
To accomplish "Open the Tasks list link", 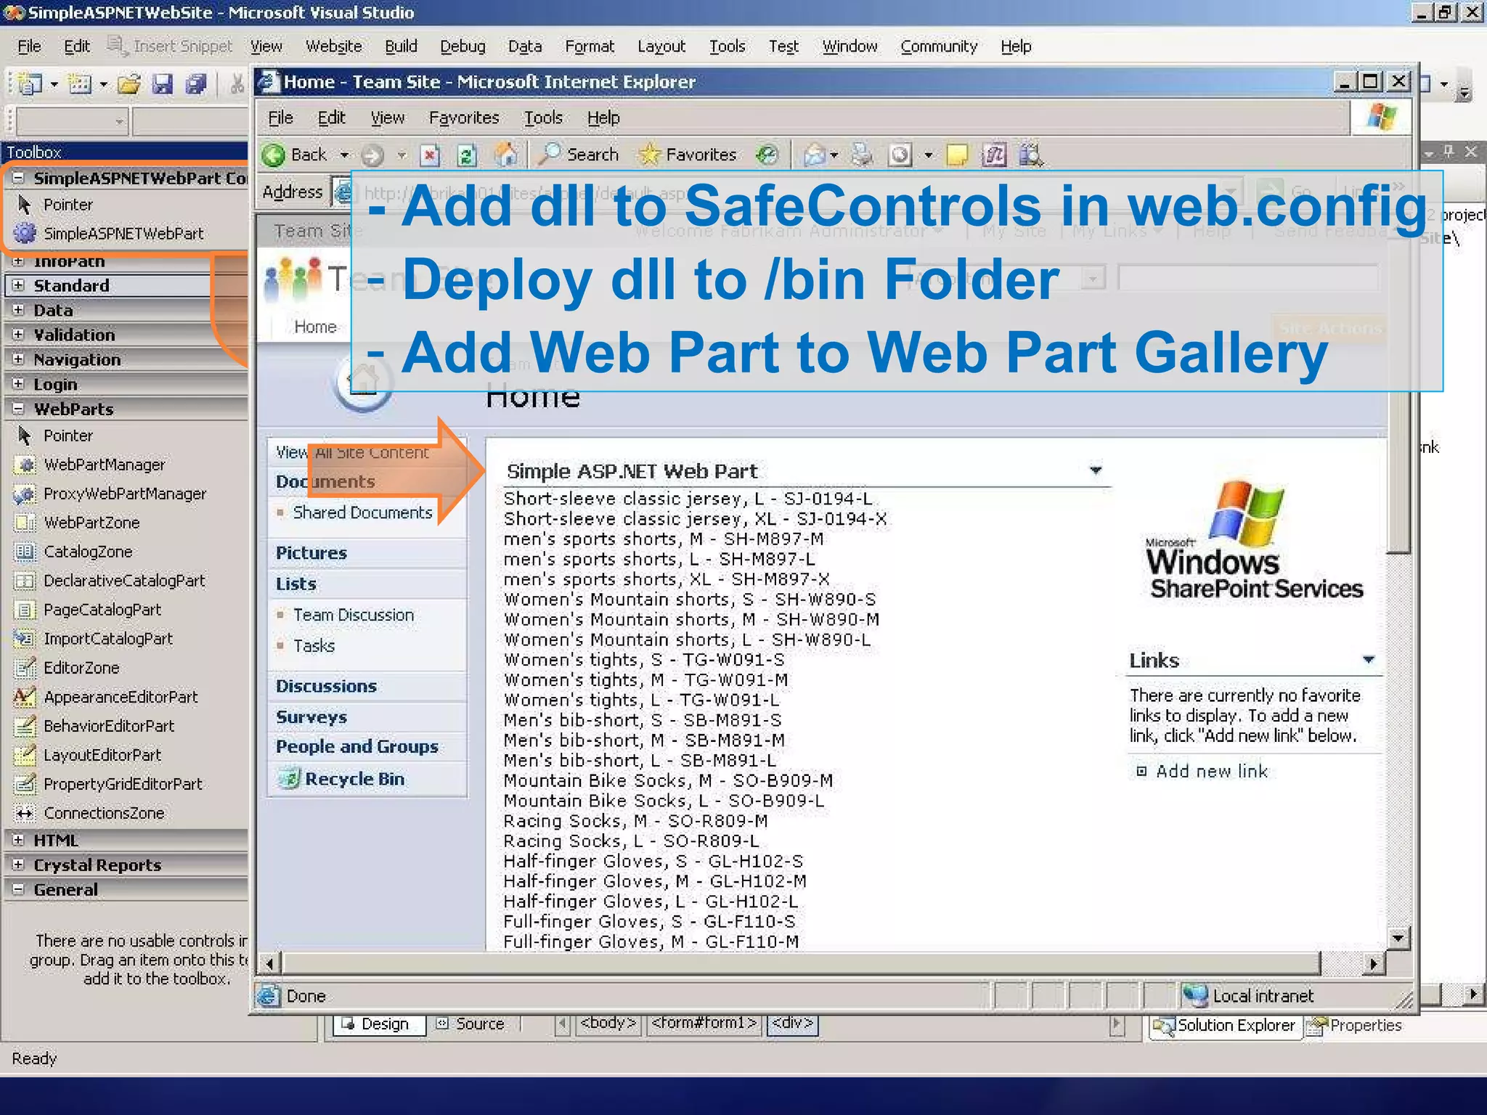I will [x=314, y=646].
